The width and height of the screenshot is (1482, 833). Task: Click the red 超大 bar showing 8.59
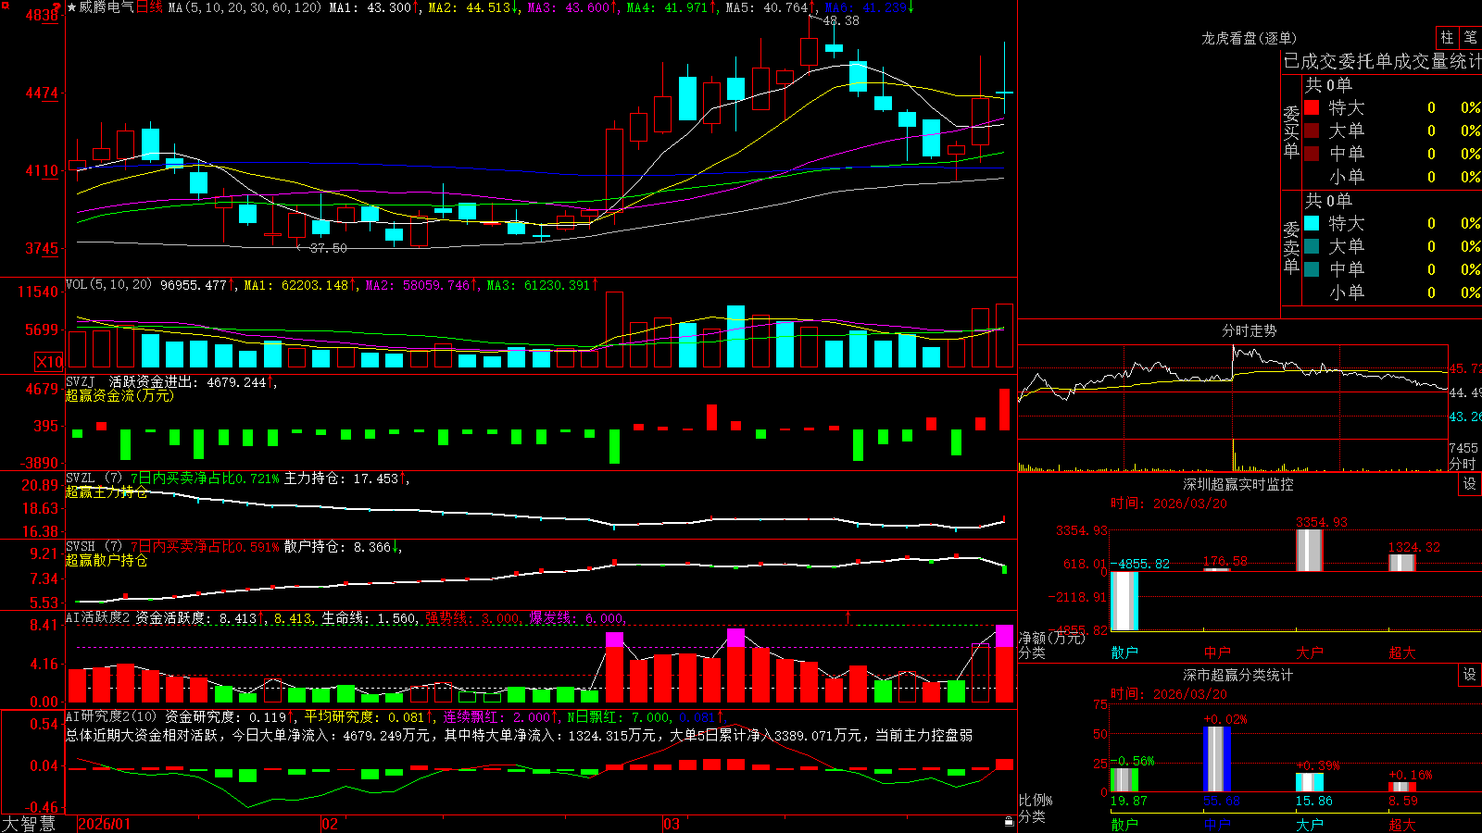(x=1402, y=787)
